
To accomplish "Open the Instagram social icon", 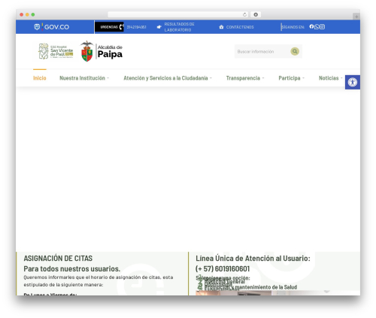I will coord(322,26).
